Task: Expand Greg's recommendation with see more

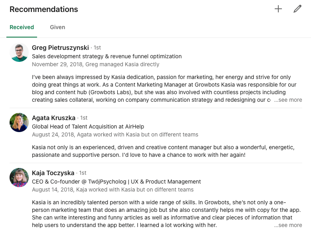Action: [x=288, y=100]
